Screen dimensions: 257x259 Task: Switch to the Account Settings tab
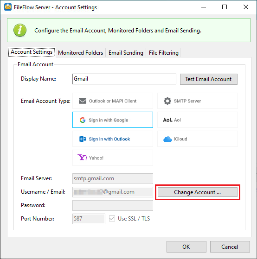(32, 52)
